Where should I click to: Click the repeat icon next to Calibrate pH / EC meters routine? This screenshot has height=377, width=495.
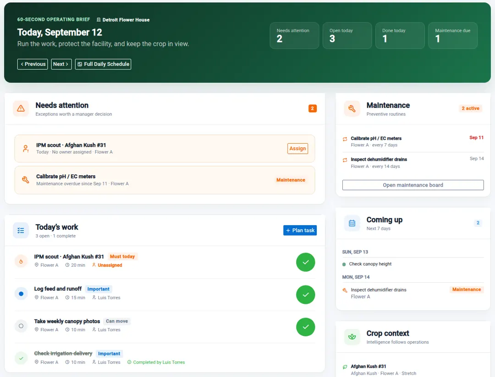(345, 139)
